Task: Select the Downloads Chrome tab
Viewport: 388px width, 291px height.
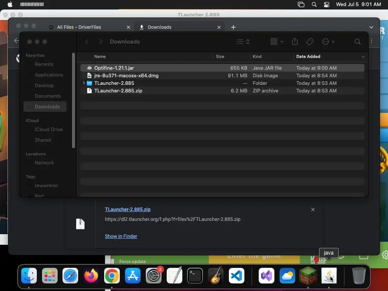Action: (x=179, y=27)
